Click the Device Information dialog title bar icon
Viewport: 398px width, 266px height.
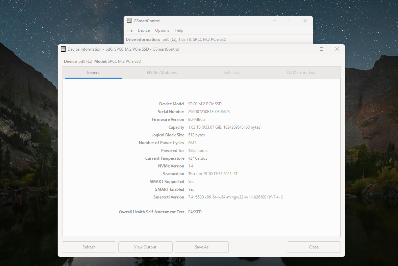click(x=63, y=49)
